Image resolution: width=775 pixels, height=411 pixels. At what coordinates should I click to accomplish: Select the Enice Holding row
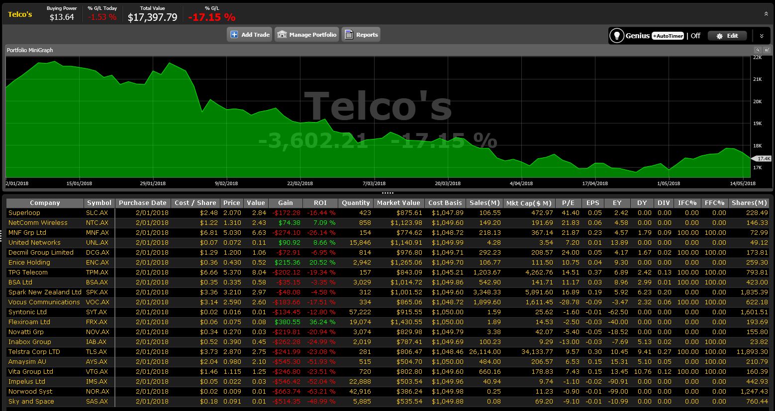pyautogui.click(x=388, y=262)
